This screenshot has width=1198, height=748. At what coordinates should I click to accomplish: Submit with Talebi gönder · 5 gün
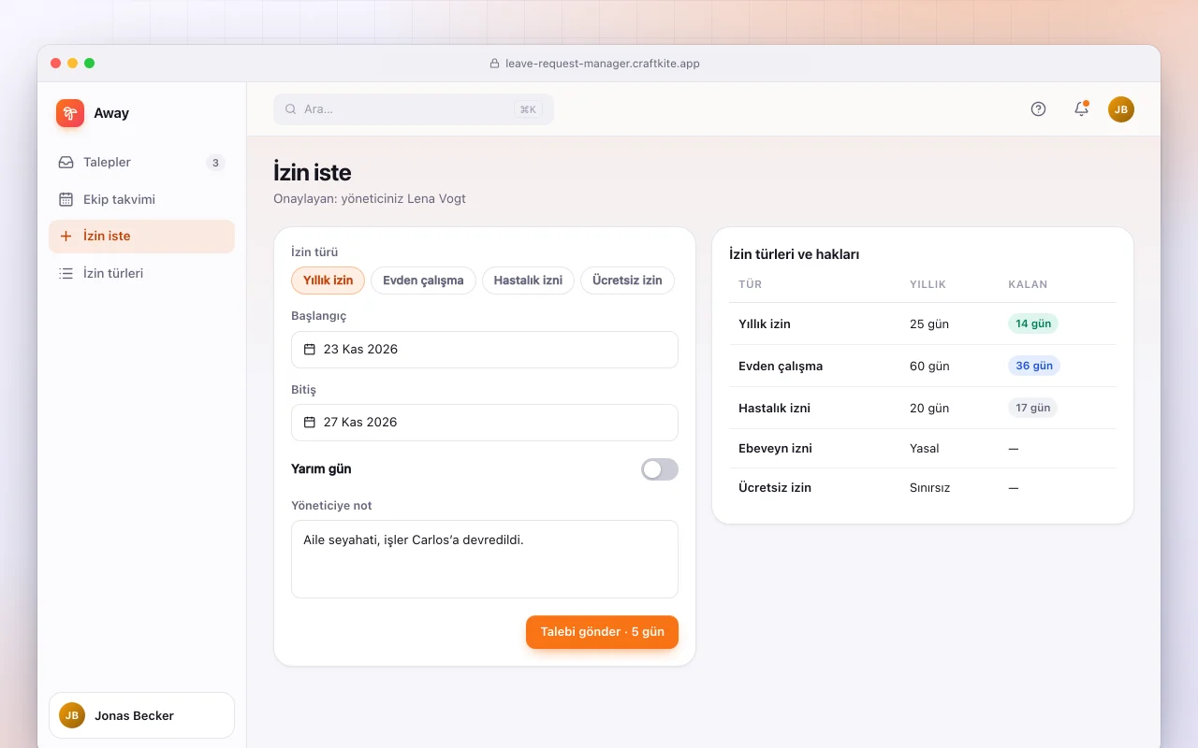(x=602, y=632)
